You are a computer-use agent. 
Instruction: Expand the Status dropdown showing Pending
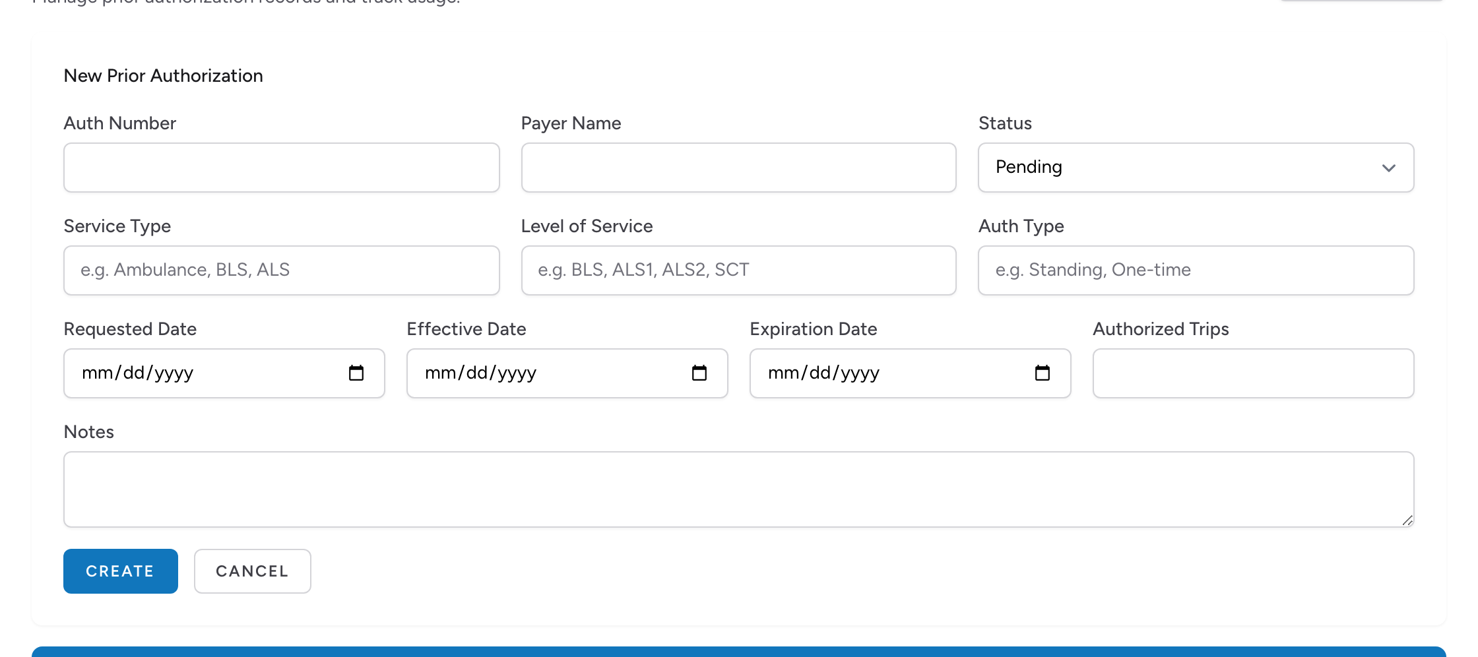(x=1196, y=168)
